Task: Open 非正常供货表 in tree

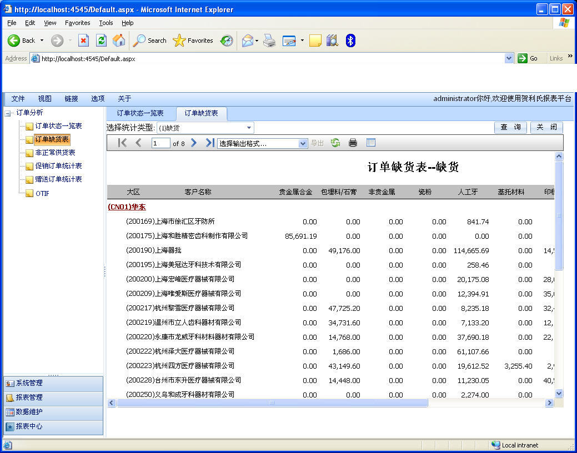Action: (x=55, y=152)
